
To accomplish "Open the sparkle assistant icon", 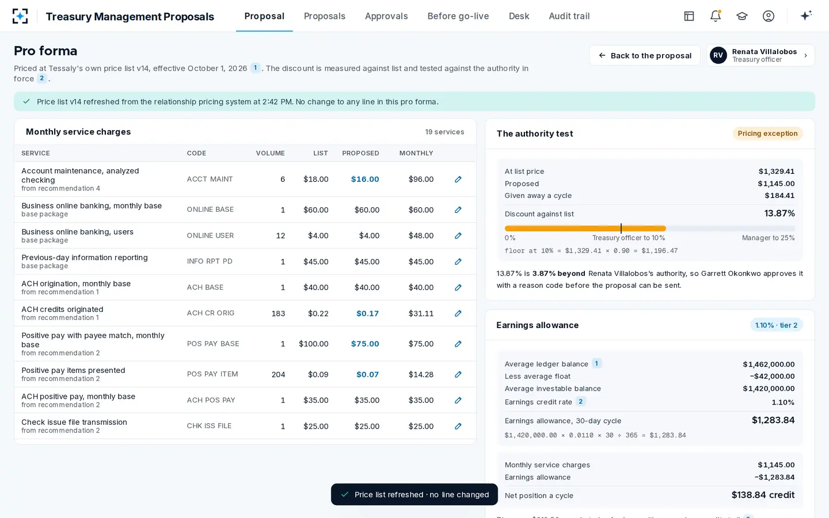I will [806, 16].
